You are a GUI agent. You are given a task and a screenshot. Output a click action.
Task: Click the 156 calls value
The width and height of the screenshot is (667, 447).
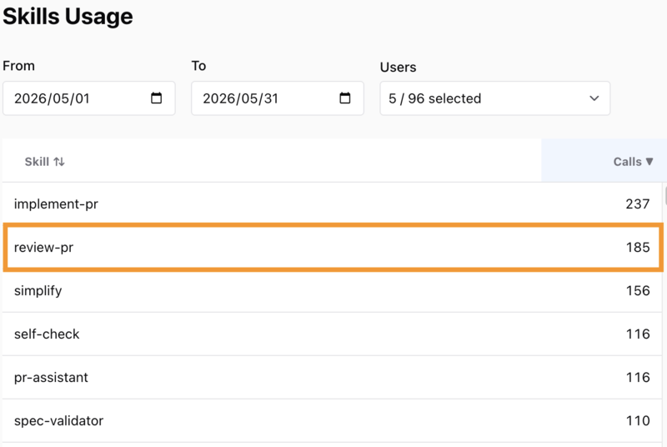pos(638,291)
